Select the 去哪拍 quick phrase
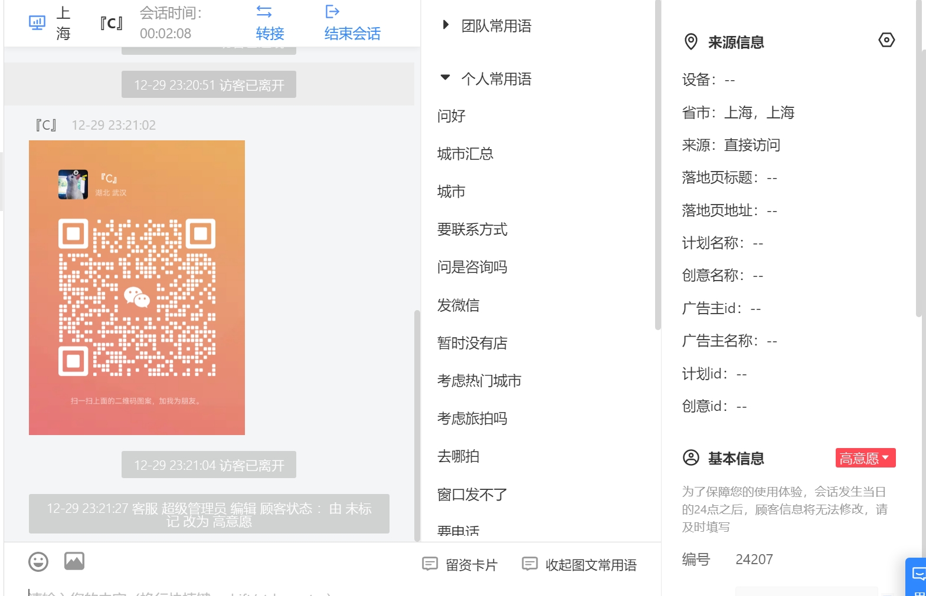Viewport: 926px width, 596px height. 459,456
